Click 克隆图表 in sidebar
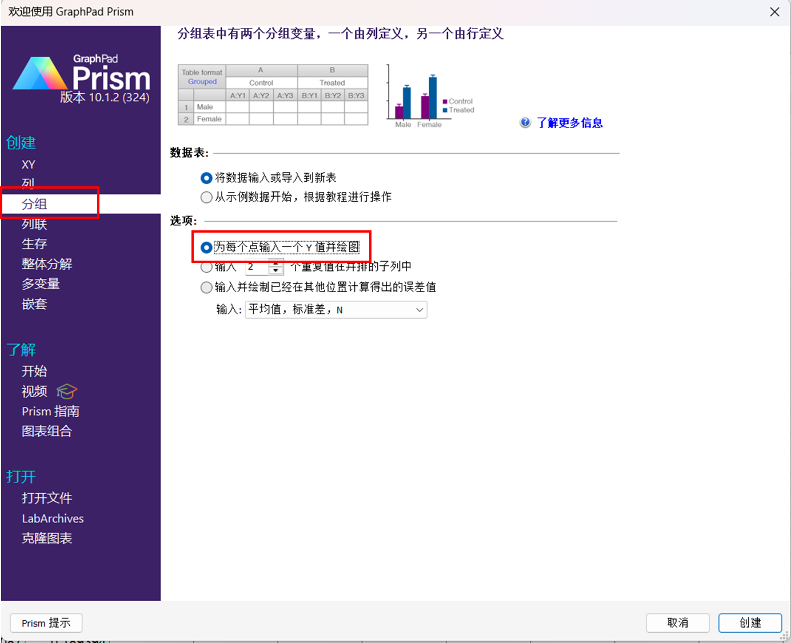 (x=47, y=538)
